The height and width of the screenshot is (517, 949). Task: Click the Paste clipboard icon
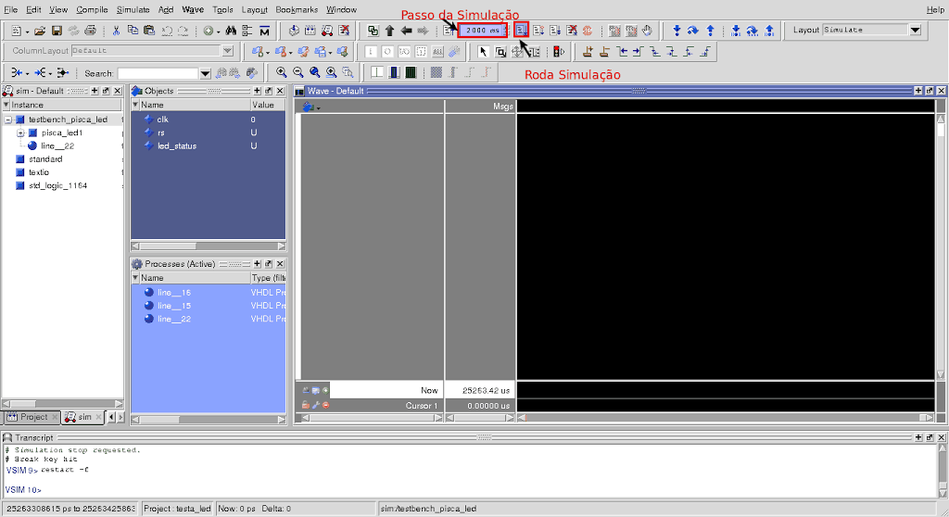click(149, 31)
